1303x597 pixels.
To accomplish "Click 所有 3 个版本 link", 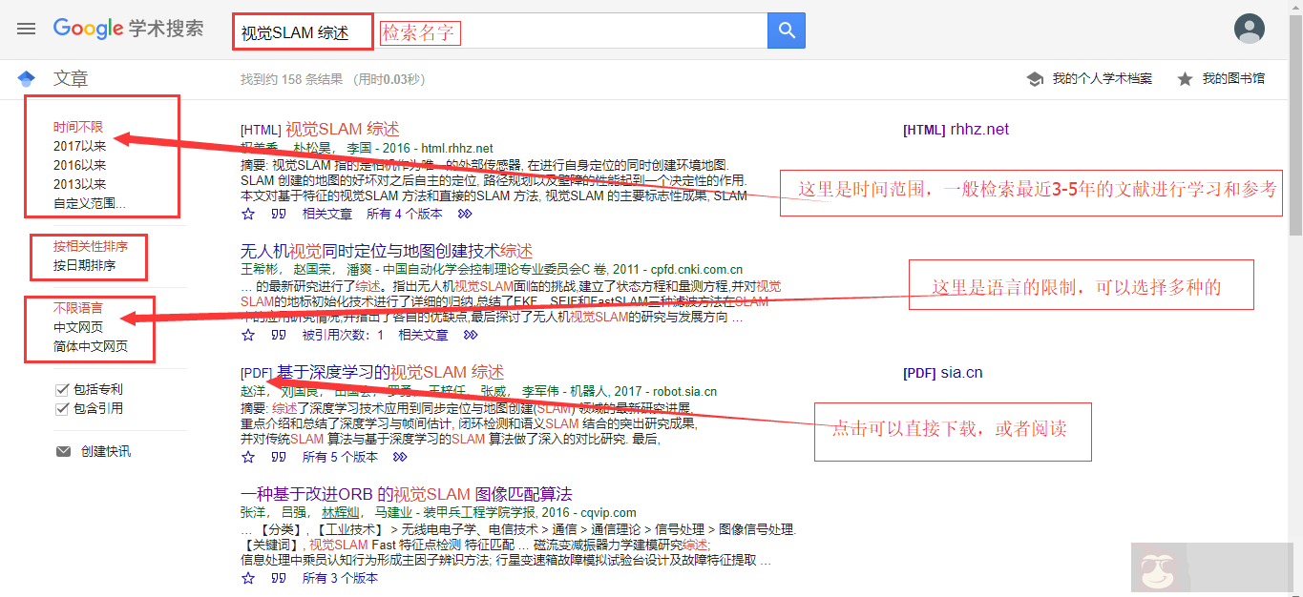I will click(x=341, y=578).
